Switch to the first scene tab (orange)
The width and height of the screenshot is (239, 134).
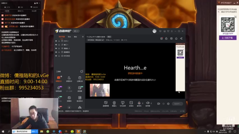coord(62,37)
